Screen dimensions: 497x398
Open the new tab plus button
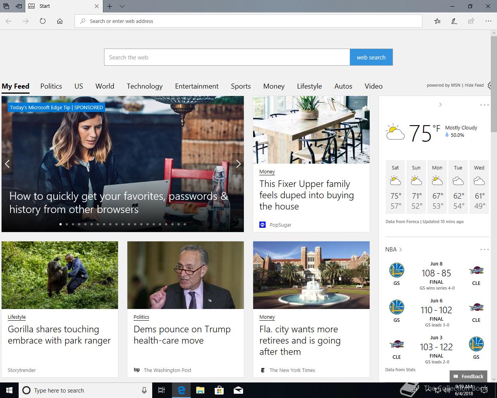click(x=110, y=6)
